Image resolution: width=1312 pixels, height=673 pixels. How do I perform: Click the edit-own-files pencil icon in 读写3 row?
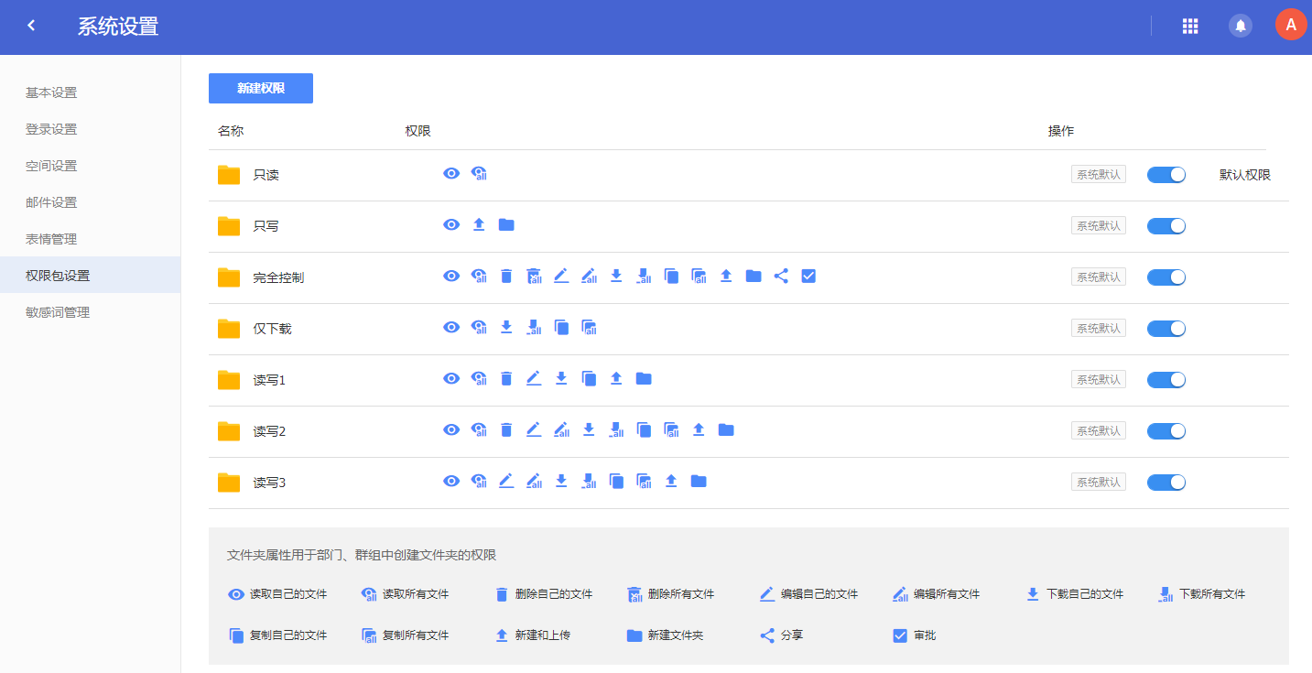click(506, 481)
